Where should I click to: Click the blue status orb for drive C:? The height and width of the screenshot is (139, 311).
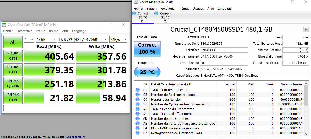pyautogui.click(x=157, y=13)
